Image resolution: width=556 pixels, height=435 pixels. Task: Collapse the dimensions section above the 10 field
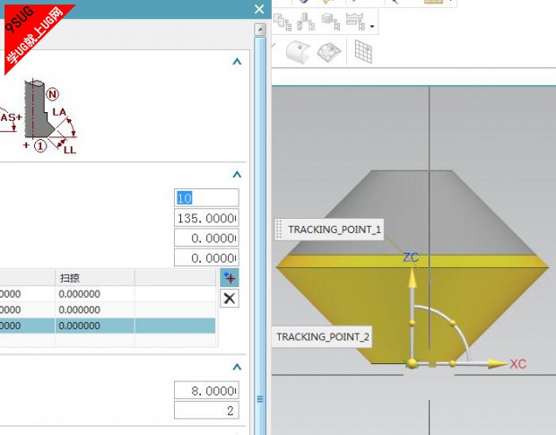237,174
